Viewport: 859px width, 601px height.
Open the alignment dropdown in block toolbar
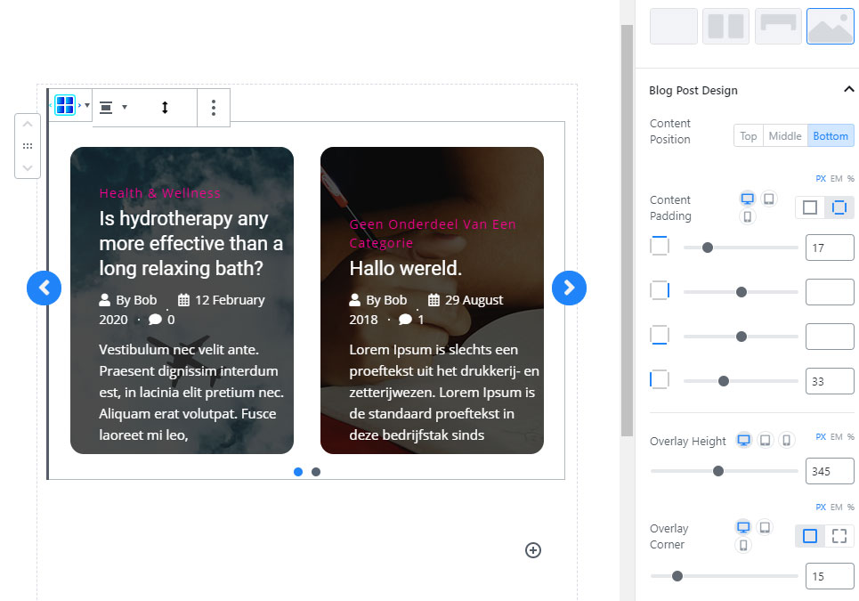(x=113, y=107)
